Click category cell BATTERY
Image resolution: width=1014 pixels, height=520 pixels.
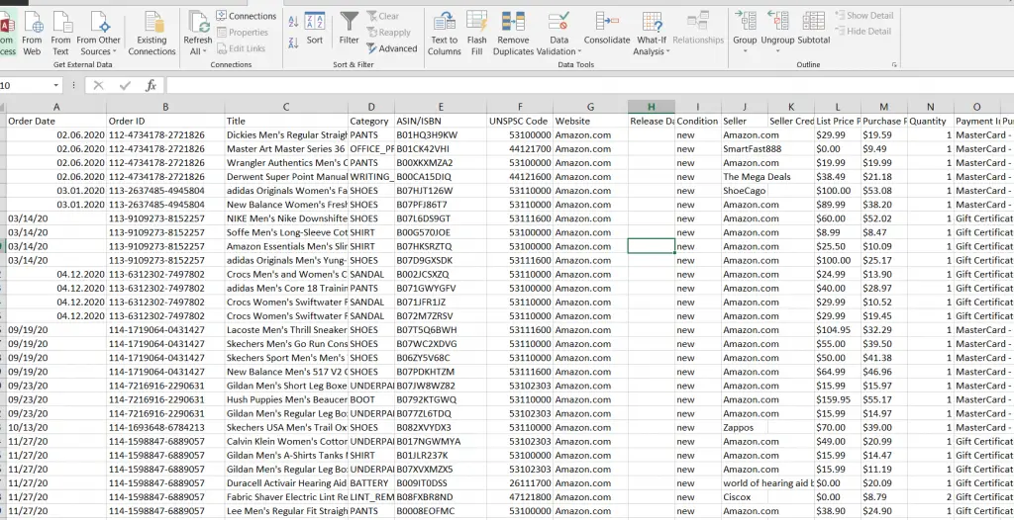pos(371,483)
